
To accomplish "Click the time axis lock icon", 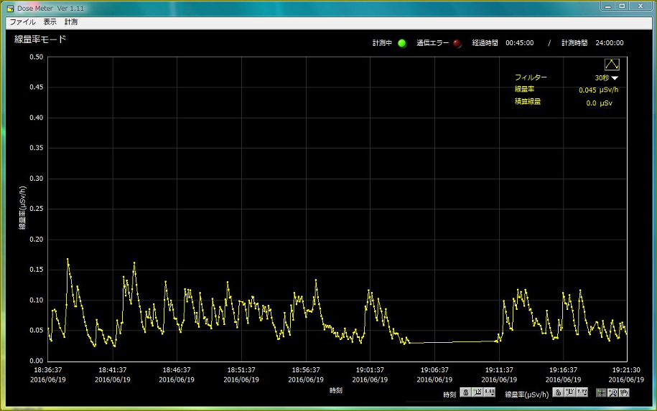I will (x=465, y=392).
